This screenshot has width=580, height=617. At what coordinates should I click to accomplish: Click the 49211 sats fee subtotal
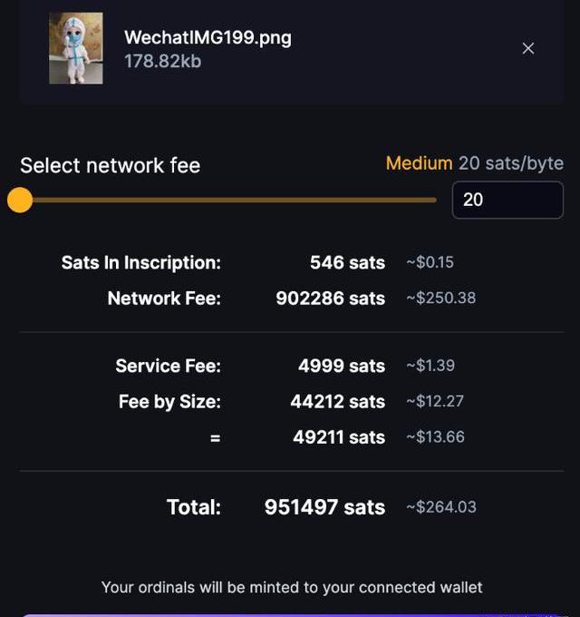pyautogui.click(x=338, y=437)
